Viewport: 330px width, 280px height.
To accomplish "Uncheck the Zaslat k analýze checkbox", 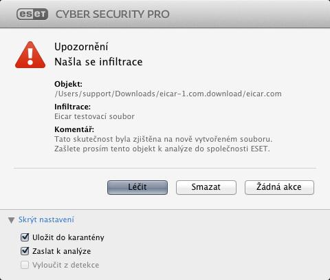I will (25, 251).
